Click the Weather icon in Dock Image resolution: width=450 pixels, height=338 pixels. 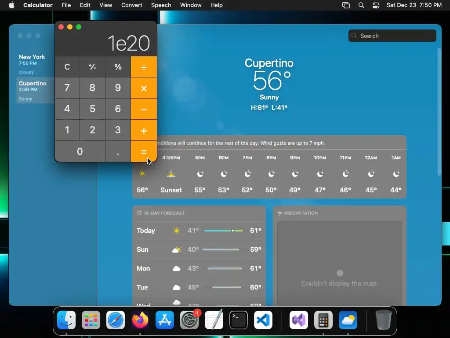tap(348, 320)
